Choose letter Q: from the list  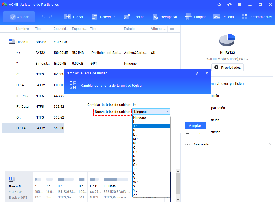click(x=151, y=156)
